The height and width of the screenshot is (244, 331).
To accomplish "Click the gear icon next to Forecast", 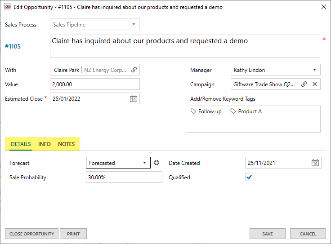I will coord(157,163).
